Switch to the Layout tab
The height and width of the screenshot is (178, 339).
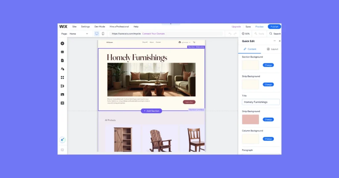(272, 49)
